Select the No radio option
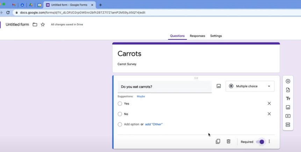The width and height of the screenshot is (301, 152). 120,114
